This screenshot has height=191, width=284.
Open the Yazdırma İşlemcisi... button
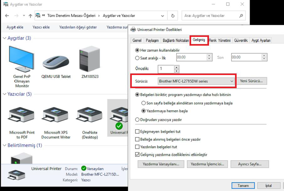207,164
